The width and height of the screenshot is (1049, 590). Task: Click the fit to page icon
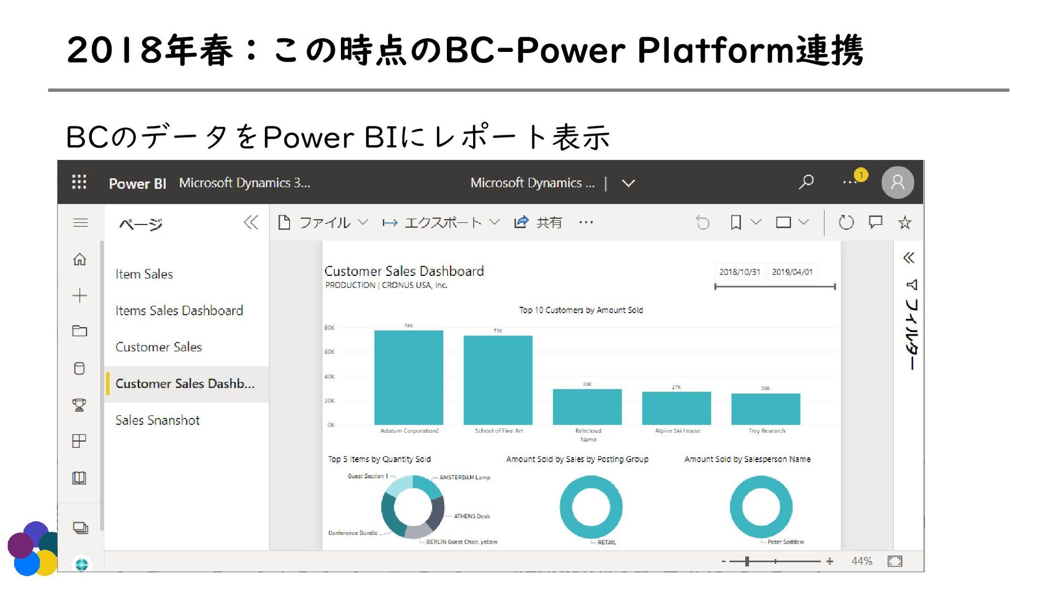[x=895, y=561]
